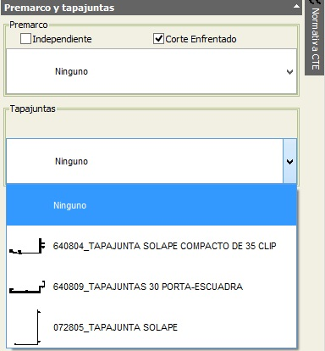The image size is (325, 351).
Task: Enable the Independiente checkbox
Action: pos(25,39)
